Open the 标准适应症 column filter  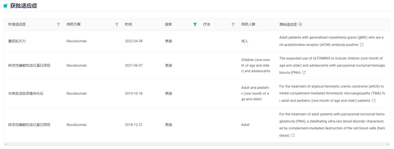(58, 24)
